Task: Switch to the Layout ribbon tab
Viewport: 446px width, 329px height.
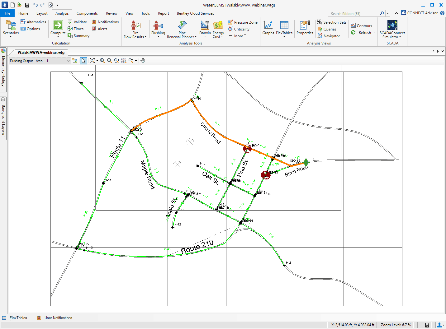Action: [42, 13]
